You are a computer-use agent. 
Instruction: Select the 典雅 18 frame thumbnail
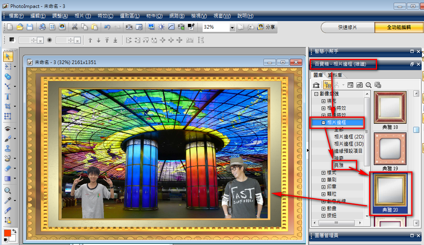pyautogui.click(x=390, y=108)
